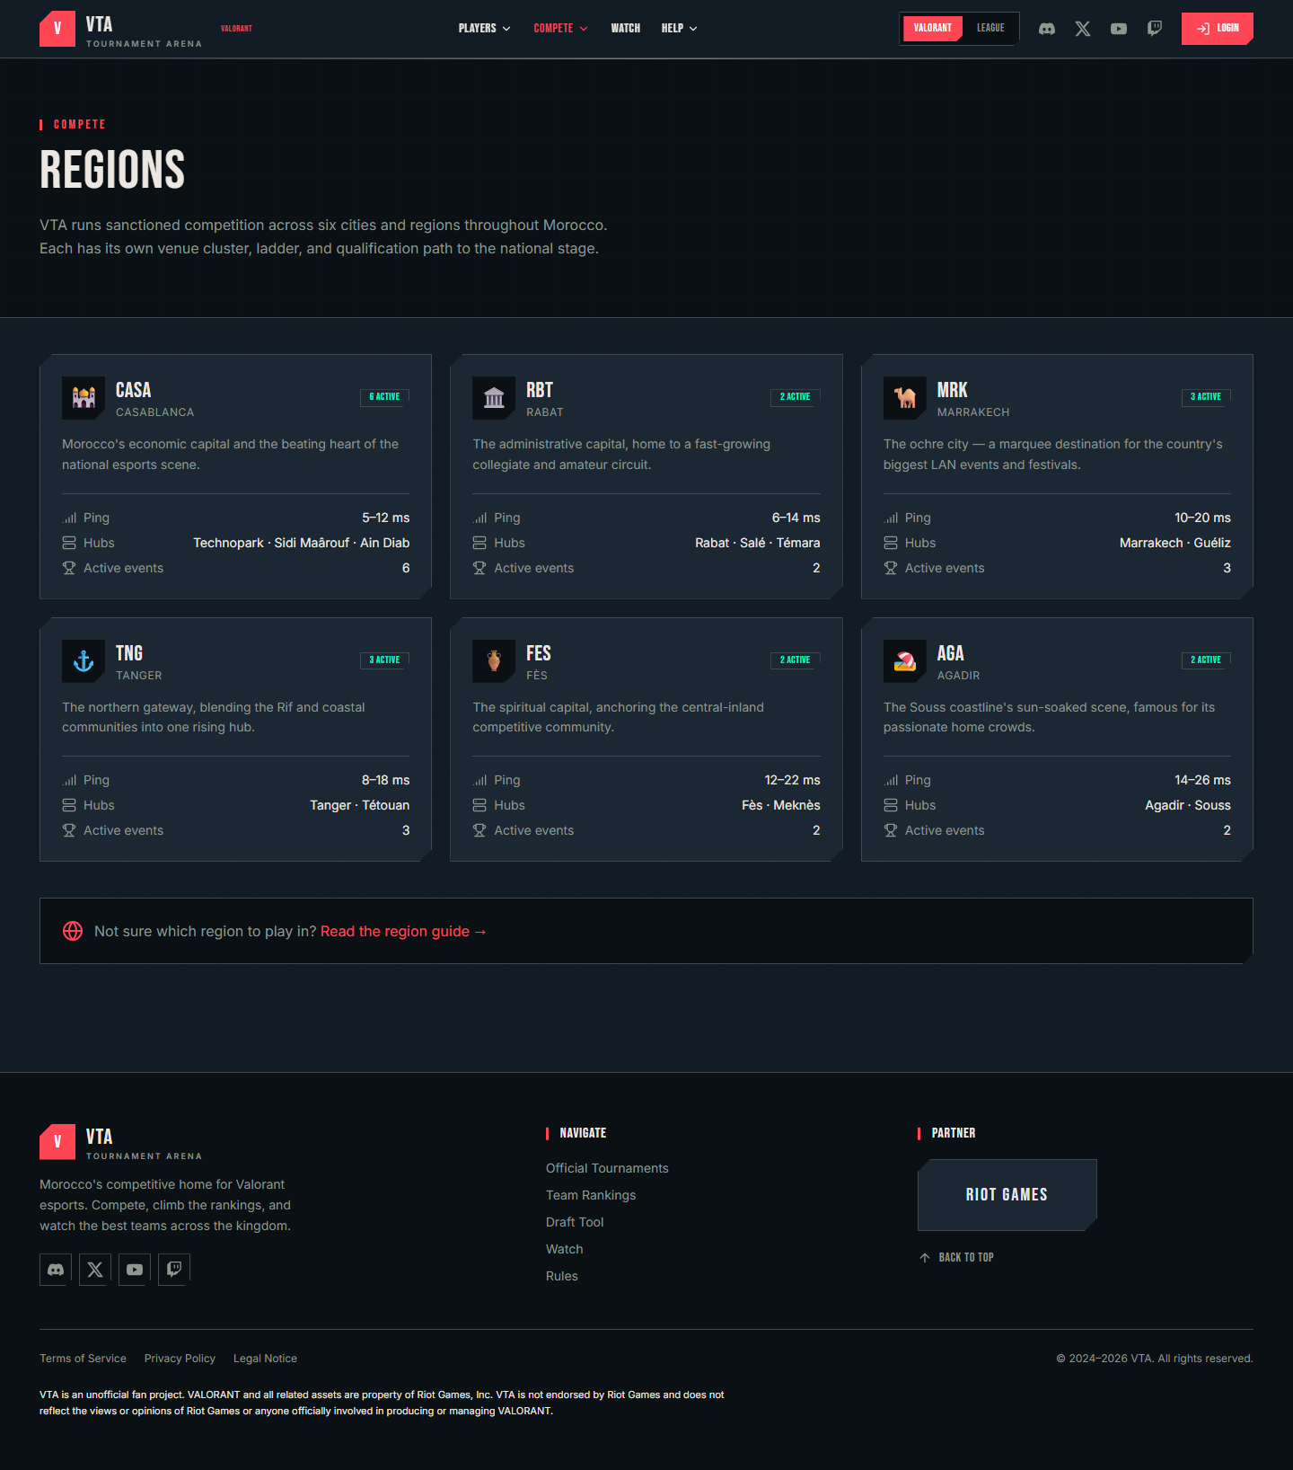The image size is (1293, 1470).
Task: Click the Login button
Action: 1218,29
